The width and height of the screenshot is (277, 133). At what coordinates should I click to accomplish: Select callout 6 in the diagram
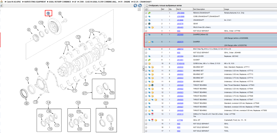[x=60, y=13]
